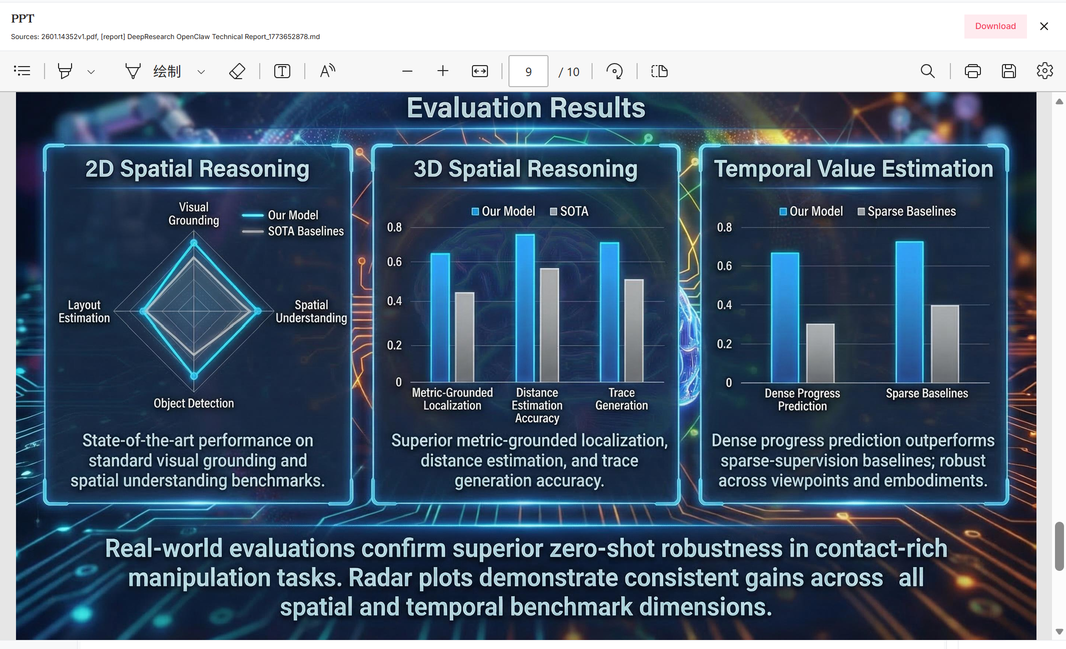Zoom out with the minus icon
This screenshot has height=649, width=1066.
point(407,71)
